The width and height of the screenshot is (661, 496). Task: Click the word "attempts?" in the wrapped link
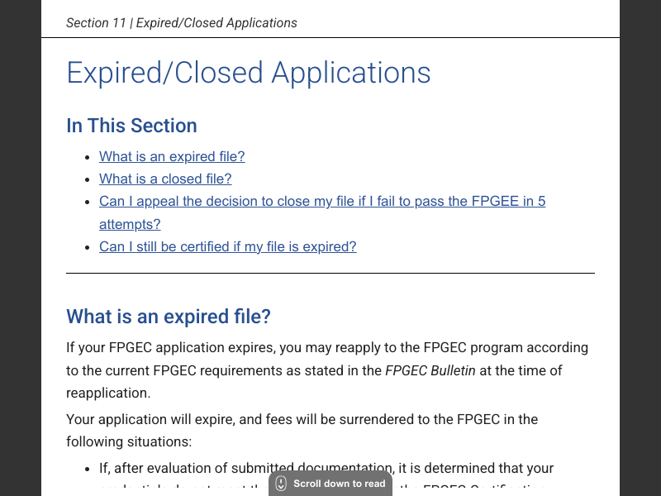point(130,224)
